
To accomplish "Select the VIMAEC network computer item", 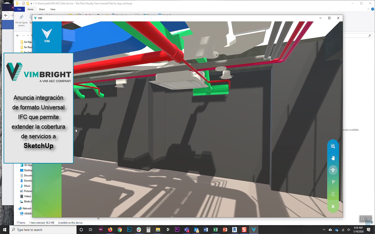I will pyautogui.click(x=26, y=214).
